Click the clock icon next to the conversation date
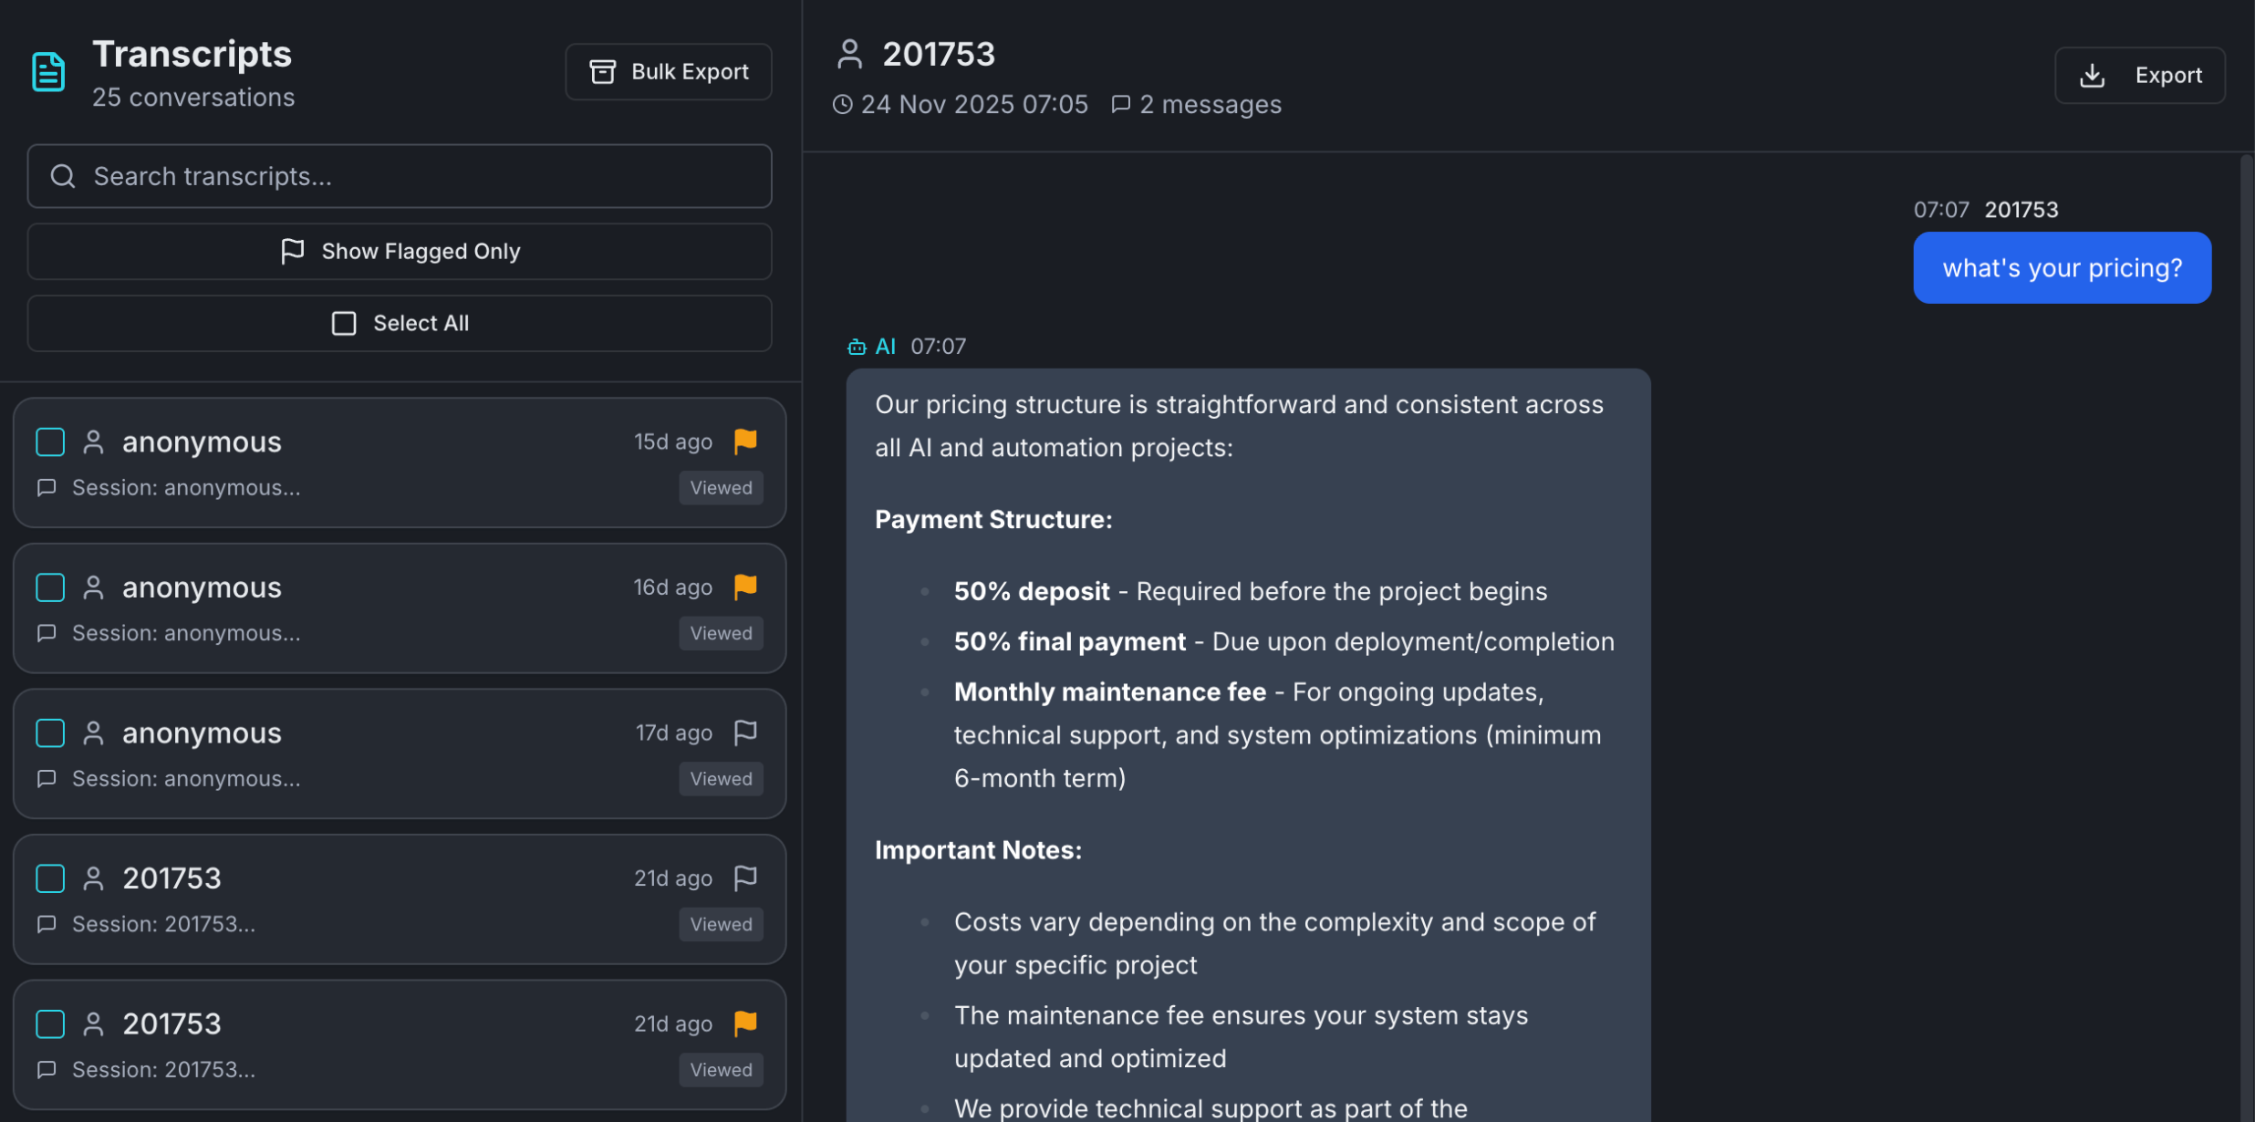 (840, 104)
